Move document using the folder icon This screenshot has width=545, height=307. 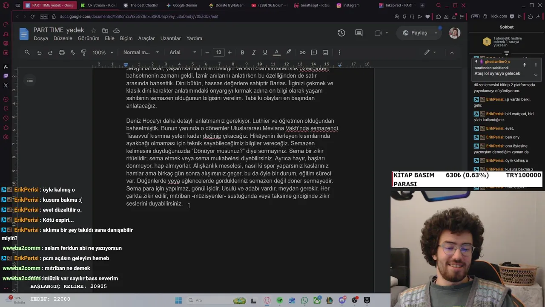coord(105,31)
